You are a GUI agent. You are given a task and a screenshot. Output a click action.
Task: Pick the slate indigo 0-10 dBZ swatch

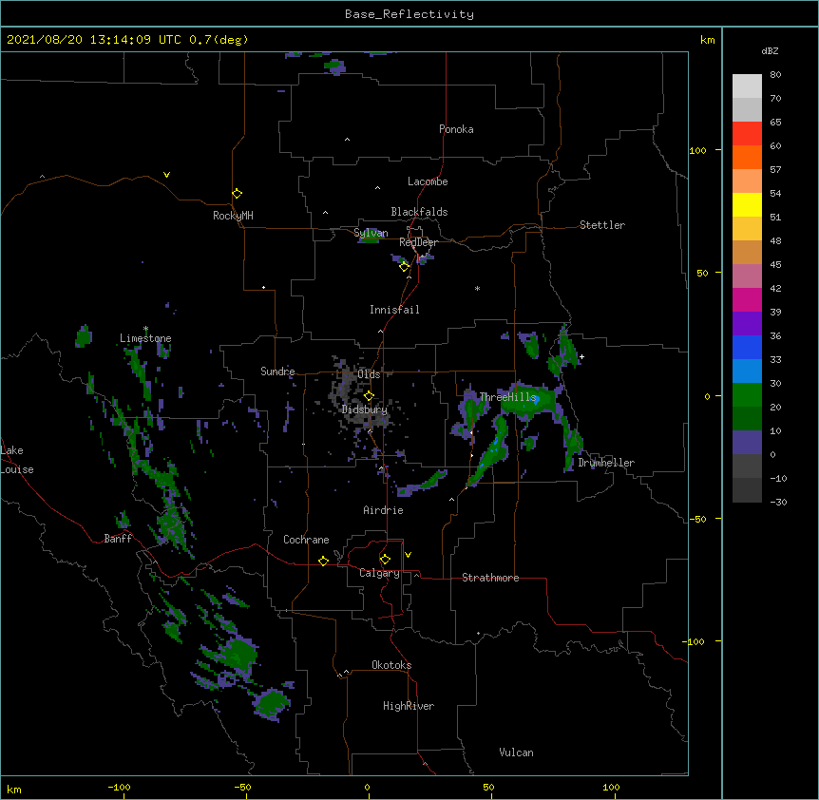(747, 443)
